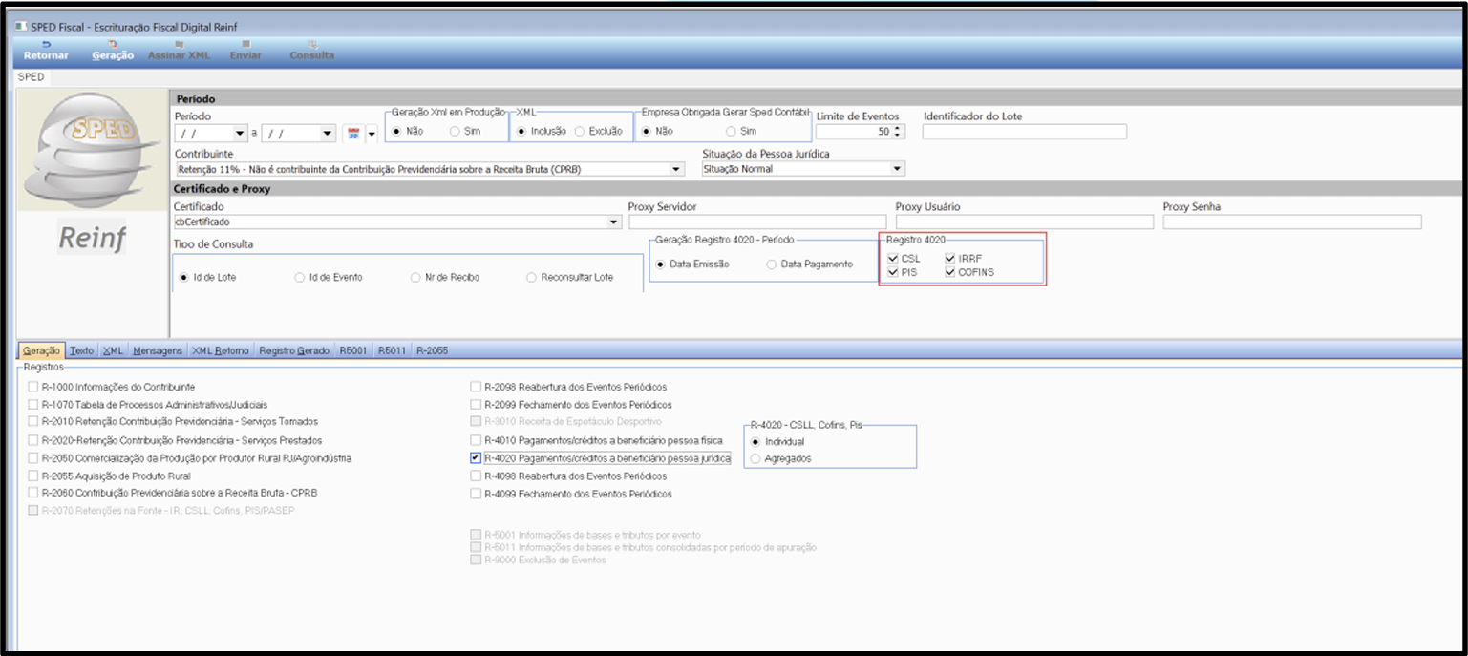Check R-2010 Retenção Serviços Tomados
This screenshot has height=656, width=1468.
click(x=33, y=421)
